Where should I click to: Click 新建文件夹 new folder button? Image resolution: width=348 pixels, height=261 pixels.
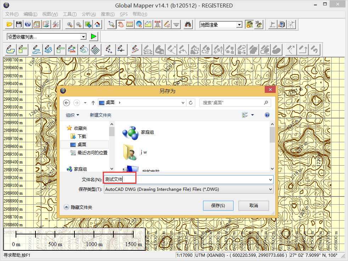pyautogui.click(x=101, y=115)
